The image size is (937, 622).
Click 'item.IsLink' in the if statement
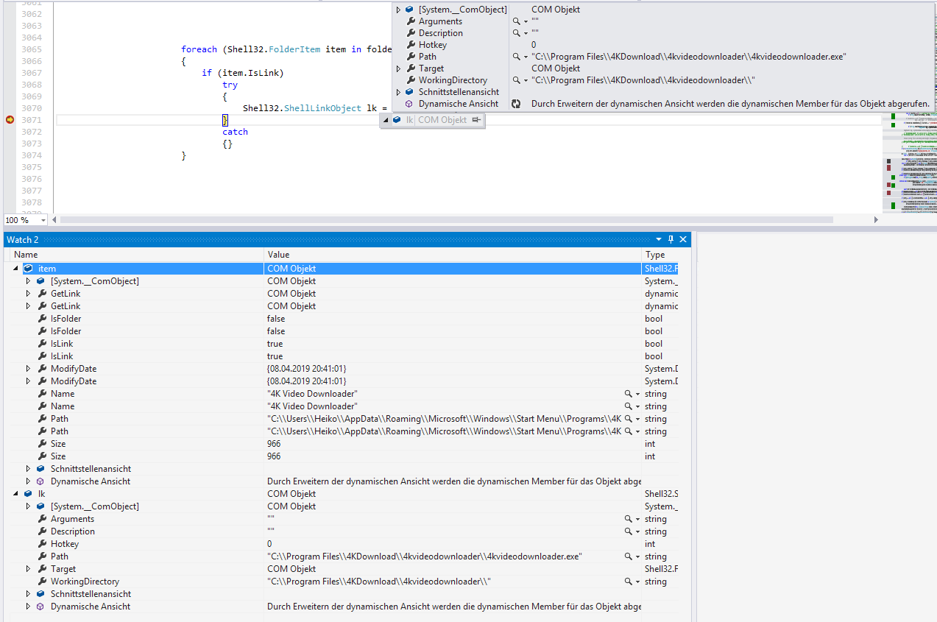click(x=251, y=73)
